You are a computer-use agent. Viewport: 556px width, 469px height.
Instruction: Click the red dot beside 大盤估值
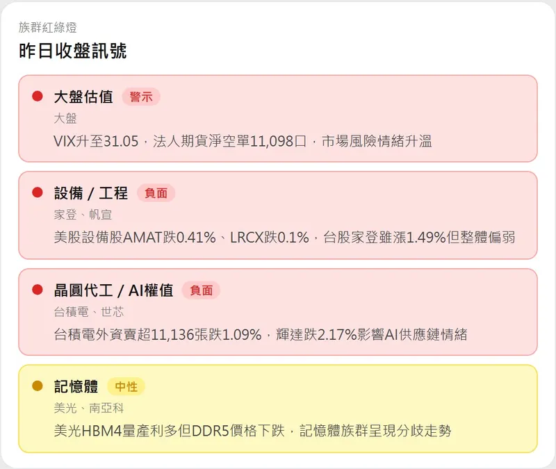pyautogui.click(x=38, y=96)
